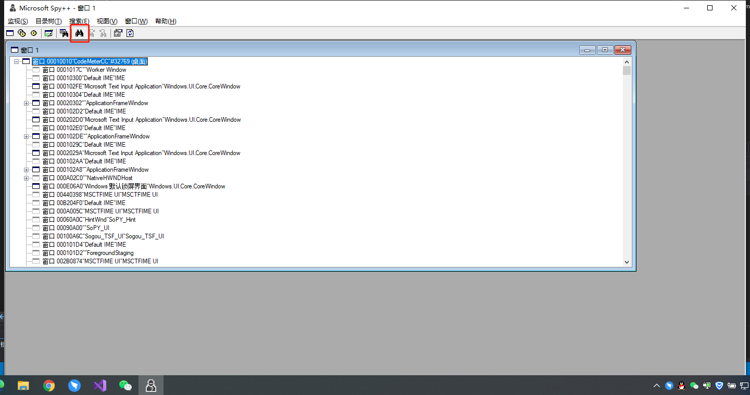The image size is (750, 395).
Task: Select root row 00010010 "CodeMeterCC" #32769
Action: [x=90, y=61]
